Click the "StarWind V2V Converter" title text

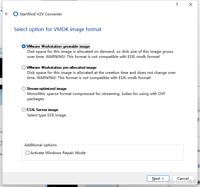[41, 14]
